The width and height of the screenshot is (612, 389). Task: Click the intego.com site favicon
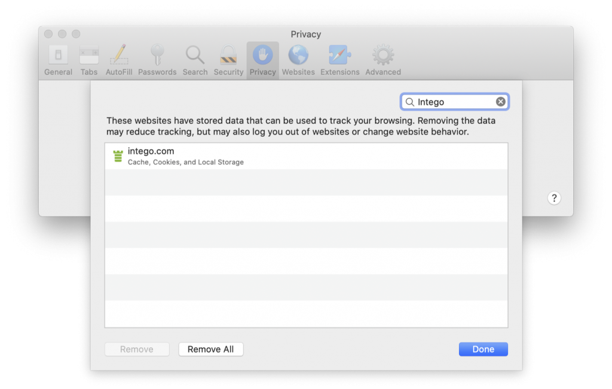[x=118, y=155]
